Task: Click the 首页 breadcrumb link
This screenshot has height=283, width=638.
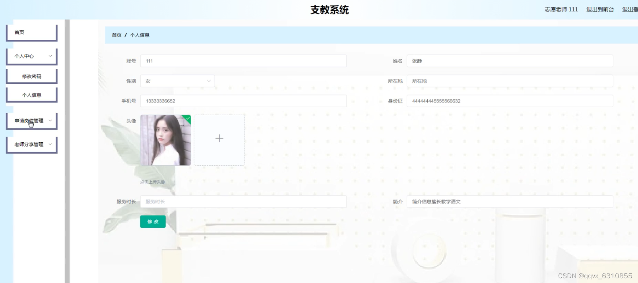Action: coord(116,35)
